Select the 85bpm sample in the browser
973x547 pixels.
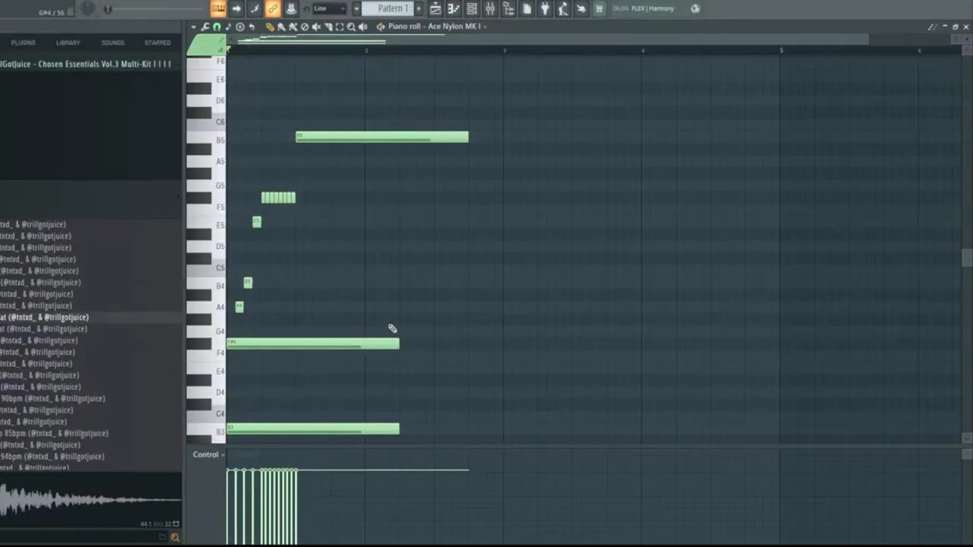click(x=54, y=433)
